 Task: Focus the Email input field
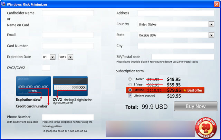(68, 35)
